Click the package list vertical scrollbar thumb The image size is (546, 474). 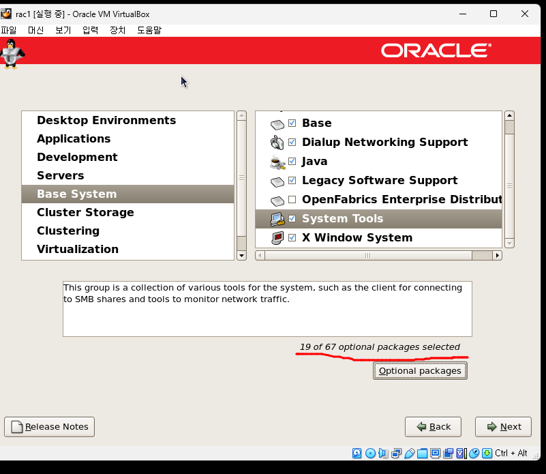point(509,186)
